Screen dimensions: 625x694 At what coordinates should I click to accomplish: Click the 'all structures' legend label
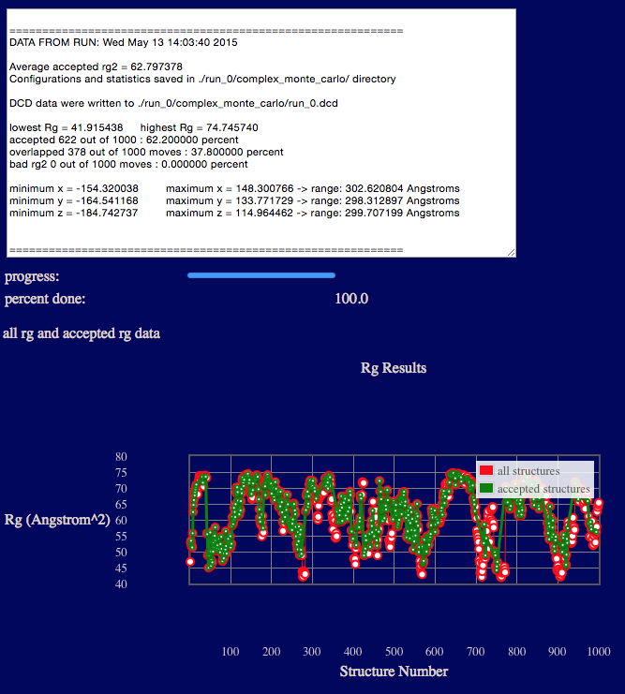point(528,471)
